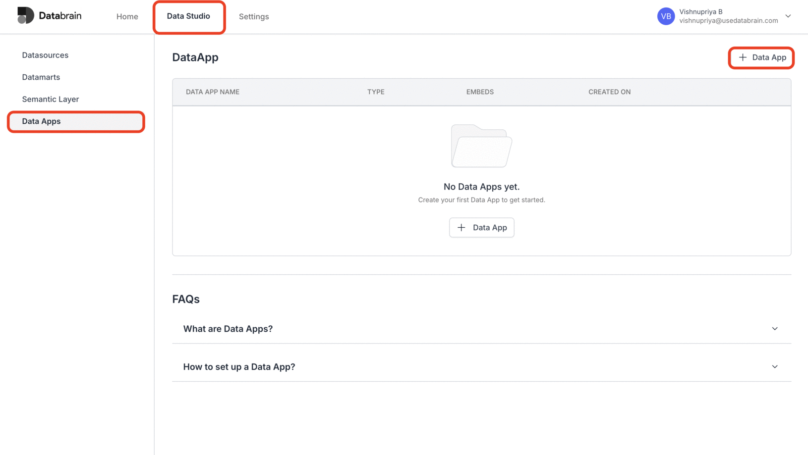Click 'Create your first Data App' hint text
The image size is (808, 455).
click(x=481, y=200)
